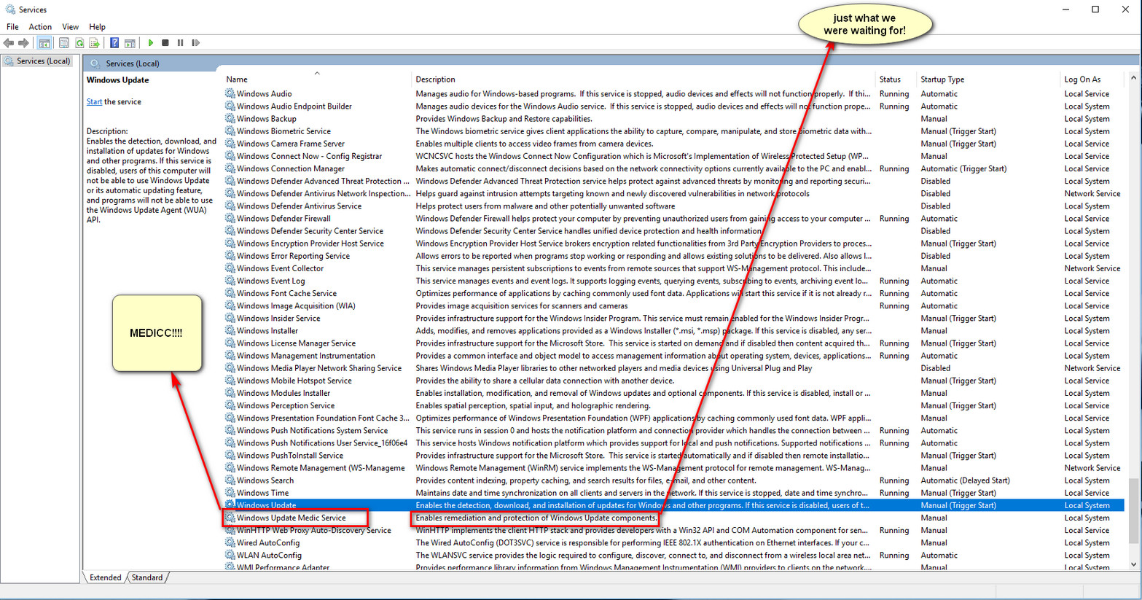Select Windows Event Collector row
The width and height of the screenshot is (1142, 600).
tap(674, 268)
